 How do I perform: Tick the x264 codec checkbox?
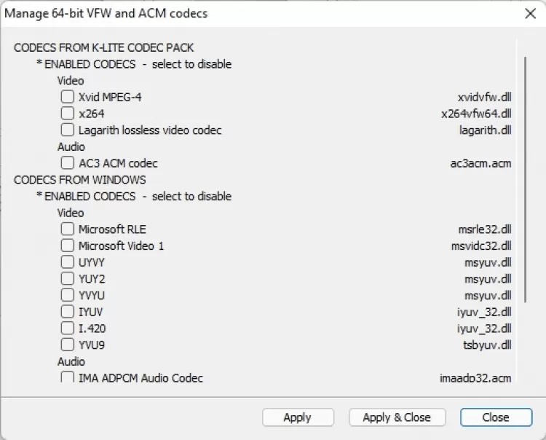[x=68, y=113]
